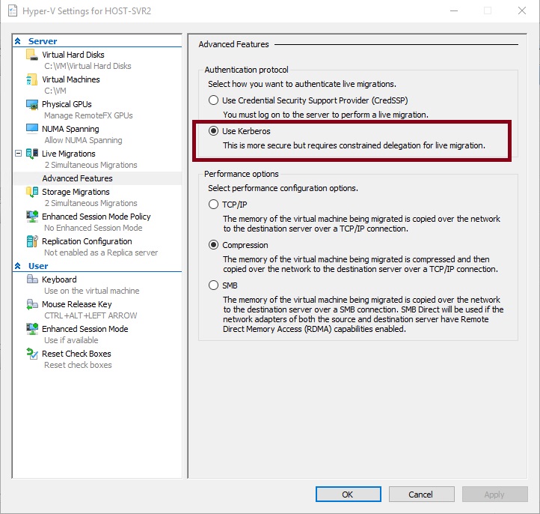
Task: Click the Replication Configuration icon
Action: pyautogui.click(x=31, y=241)
